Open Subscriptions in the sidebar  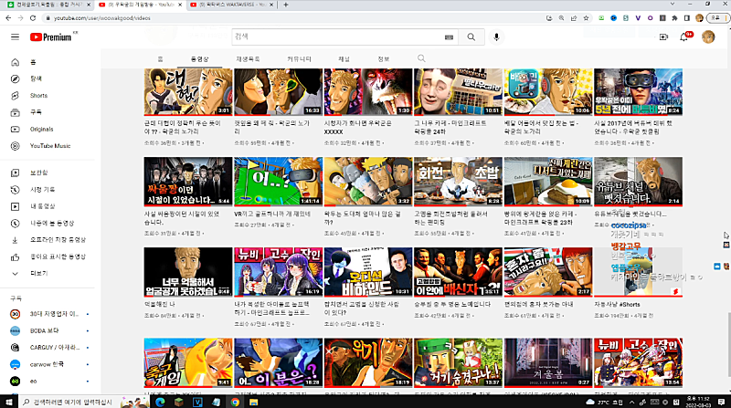pos(48,112)
